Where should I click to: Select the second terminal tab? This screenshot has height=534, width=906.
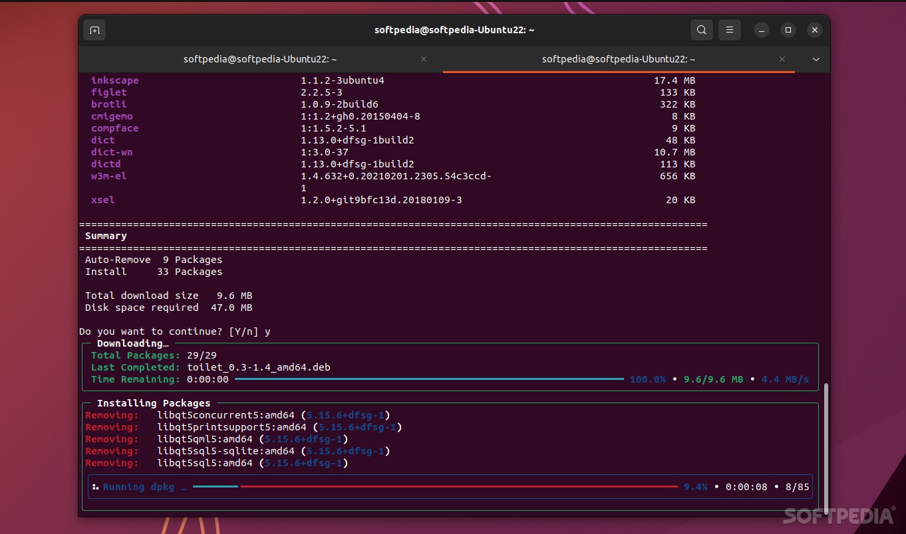(x=619, y=59)
